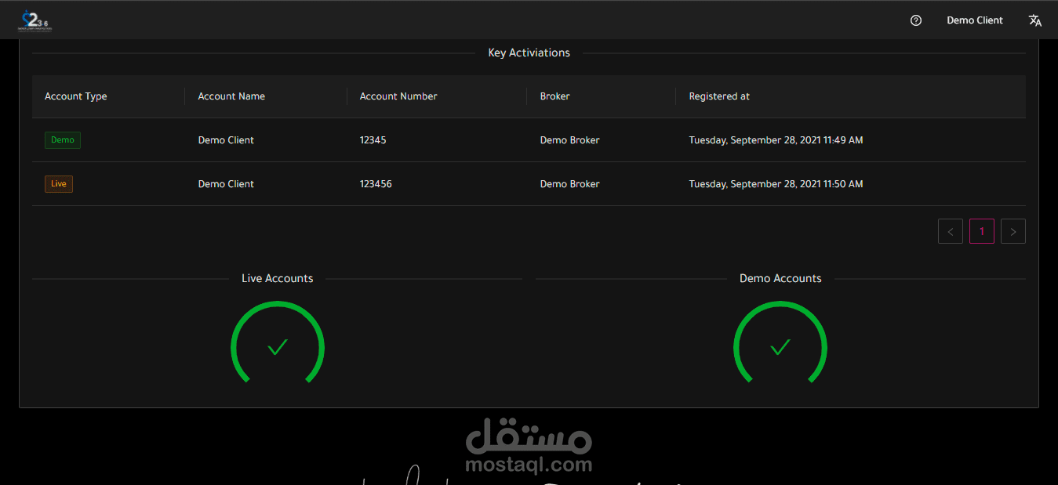Select the green Demo account type badge
The width and height of the screenshot is (1058, 485).
pos(62,139)
